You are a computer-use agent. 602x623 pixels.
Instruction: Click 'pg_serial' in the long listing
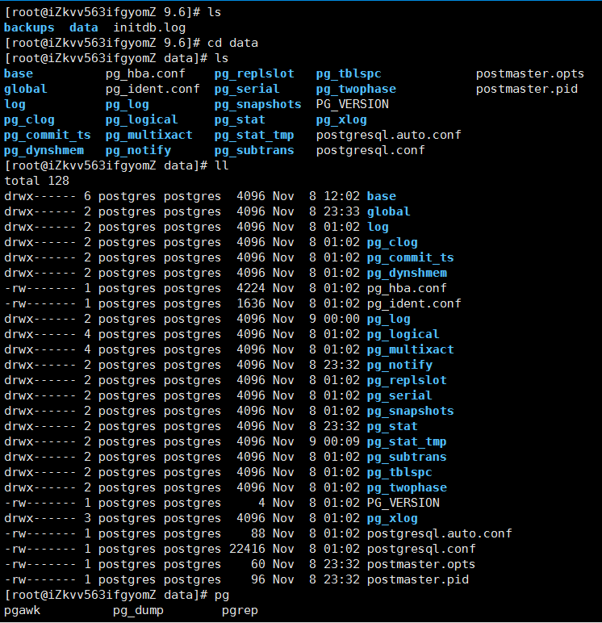(399, 395)
